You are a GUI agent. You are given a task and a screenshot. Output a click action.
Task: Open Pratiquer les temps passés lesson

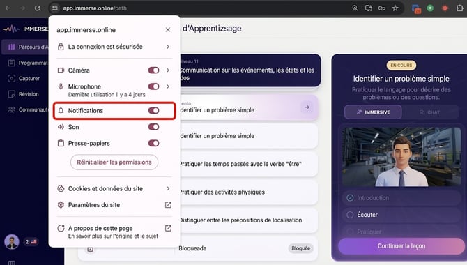click(249, 164)
